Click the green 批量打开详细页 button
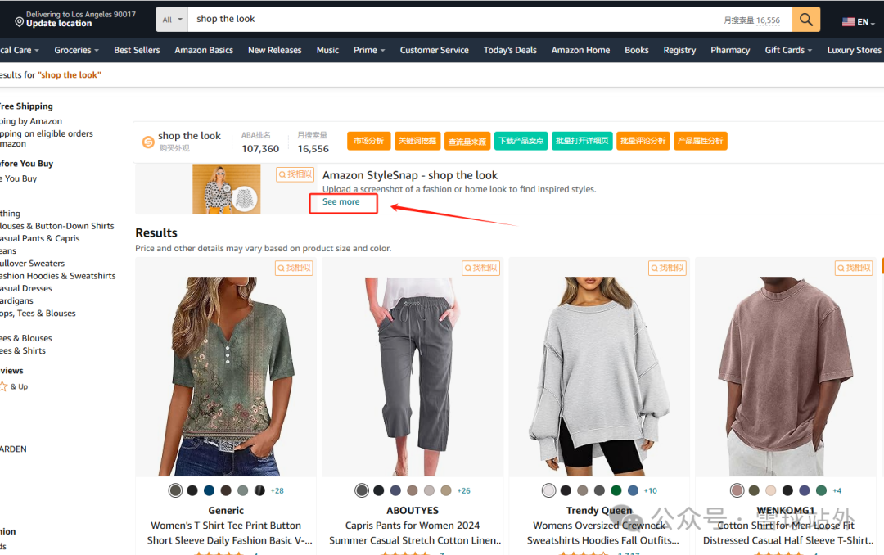The height and width of the screenshot is (555, 884). click(582, 141)
